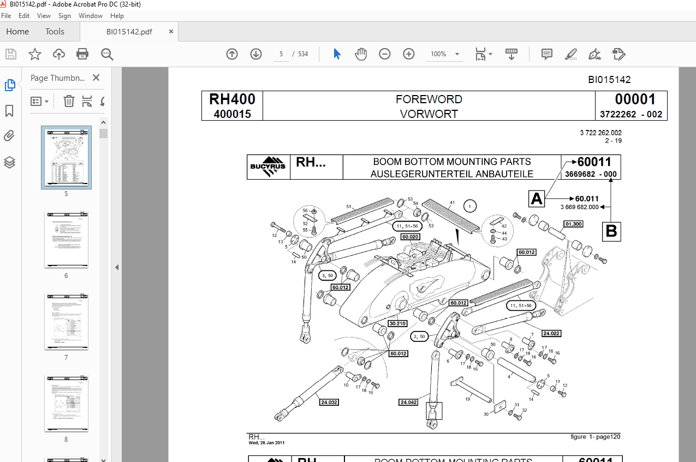Activate the Hand pan tool
696x462 pixels.
coord(361,54)
